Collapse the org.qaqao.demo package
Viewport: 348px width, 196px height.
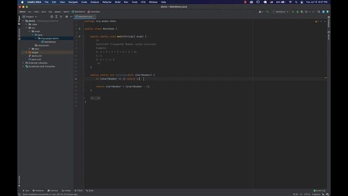36,39
